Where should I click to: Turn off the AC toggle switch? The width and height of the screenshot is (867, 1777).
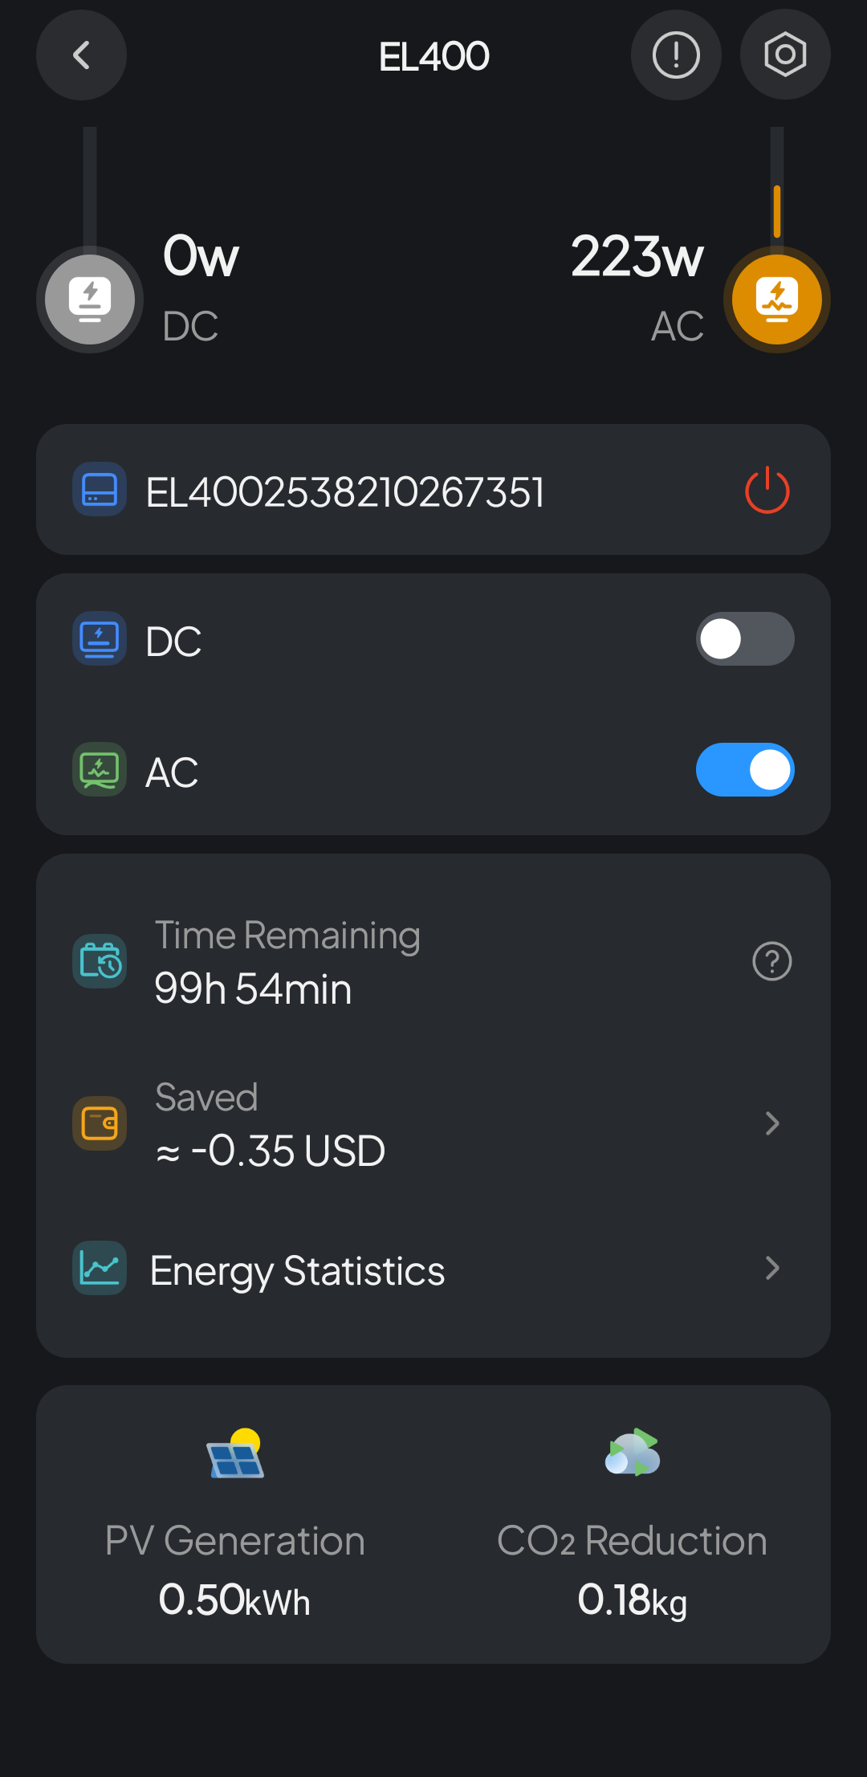(744, 769)
